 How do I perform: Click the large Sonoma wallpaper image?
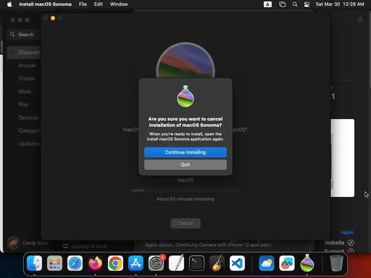[185, 60]
